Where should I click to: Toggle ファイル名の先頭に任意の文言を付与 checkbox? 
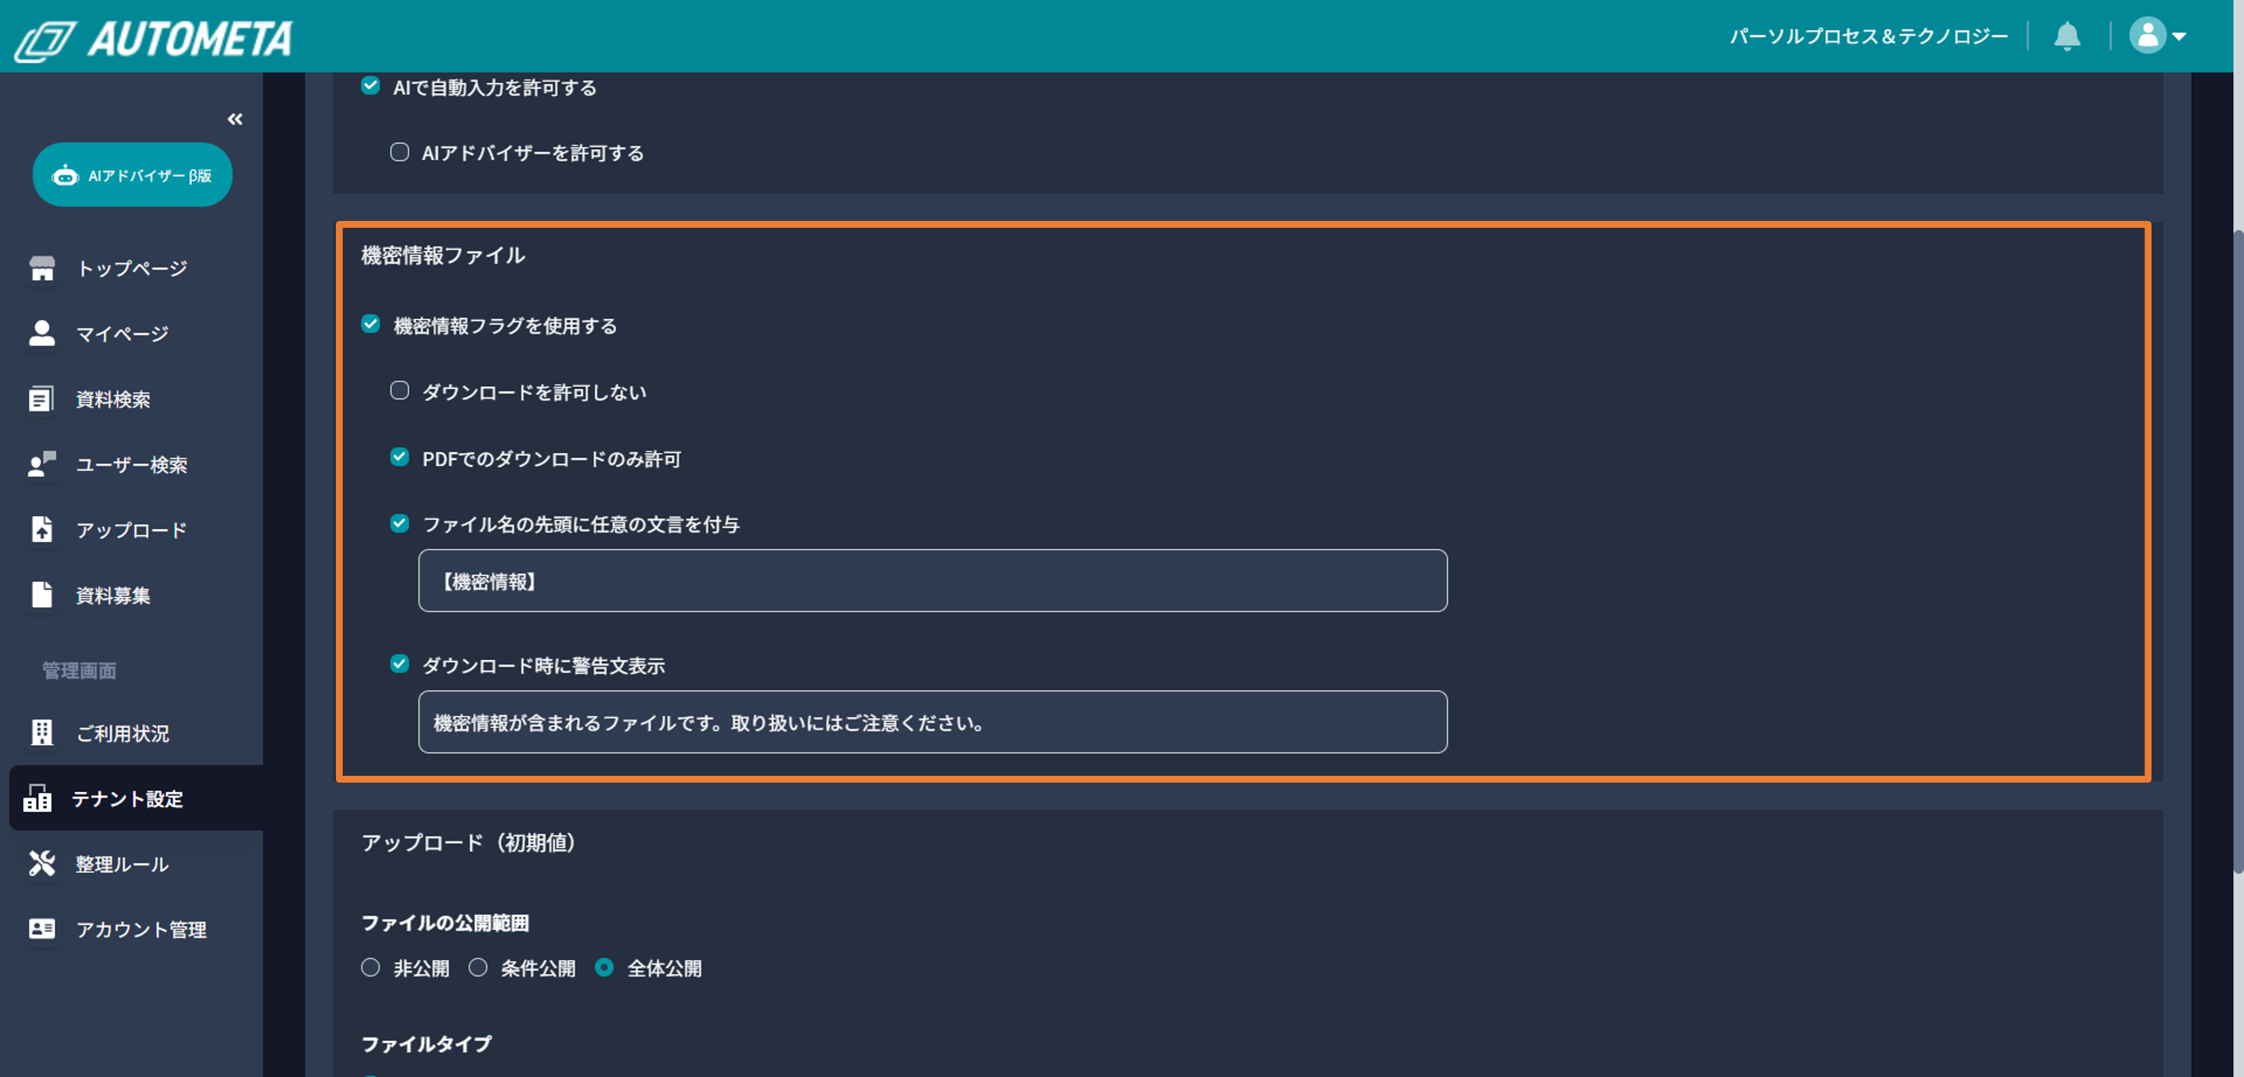click(x=399, y=523)
